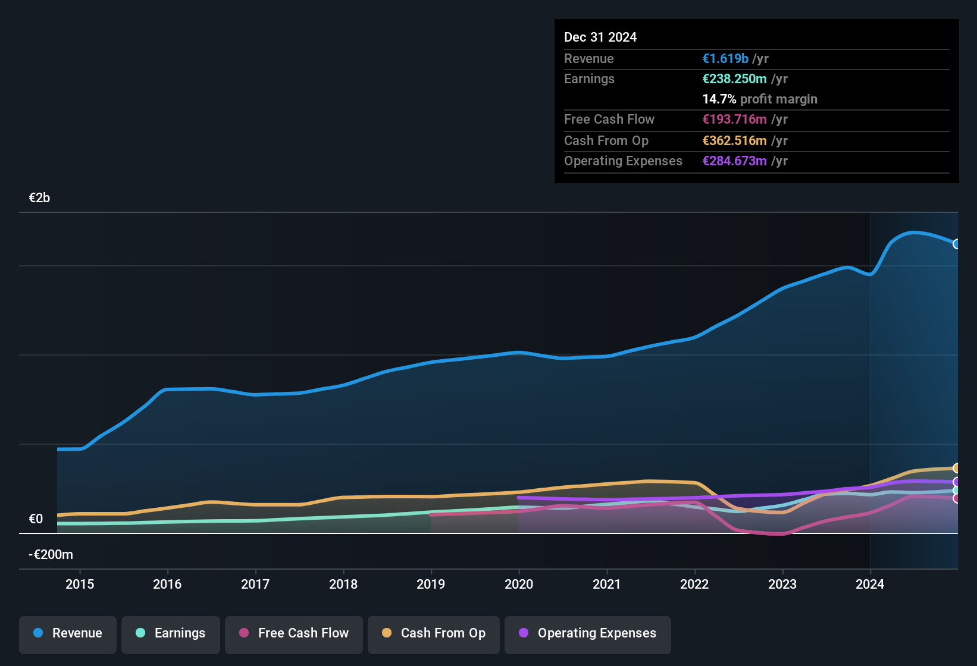This screenshot has width=977, height=666.
Task: Click the Operating Expenses endpoint marker
Action: click(956, 483)
